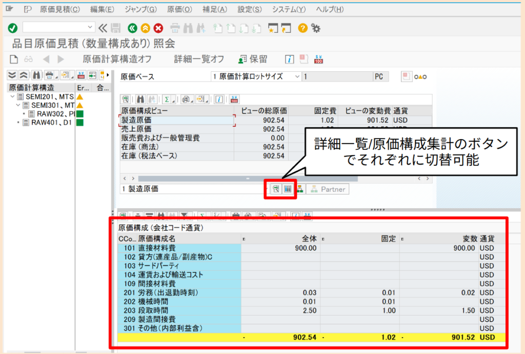Click the 保留 (hold) icon
Screen dimensions: 525x354
(253, 59)
